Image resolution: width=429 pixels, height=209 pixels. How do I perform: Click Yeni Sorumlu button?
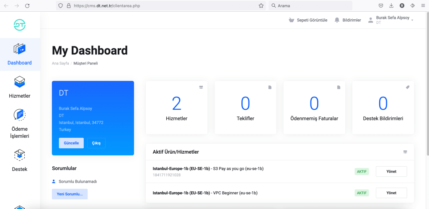(x=70, y=194)
